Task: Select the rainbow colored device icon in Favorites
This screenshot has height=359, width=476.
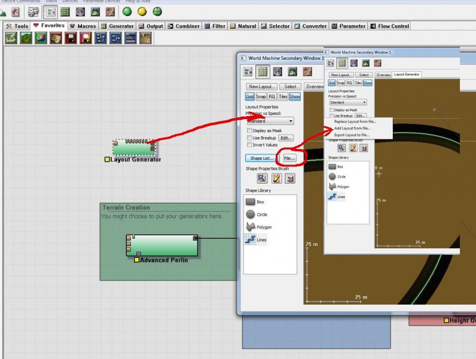Action: (x=41, y=38)
